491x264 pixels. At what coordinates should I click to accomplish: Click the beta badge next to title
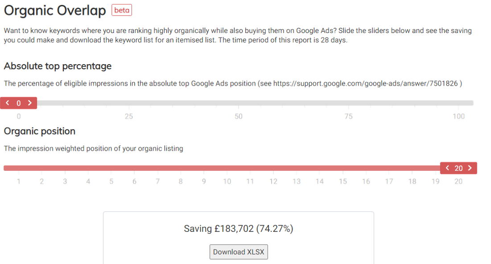(122, 10)
